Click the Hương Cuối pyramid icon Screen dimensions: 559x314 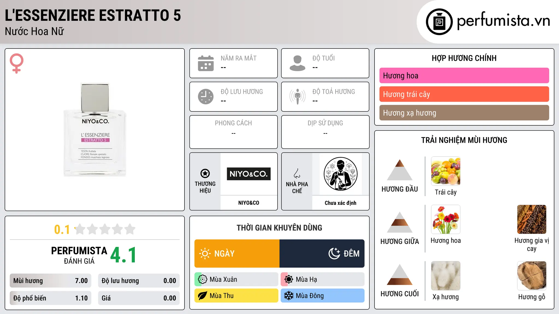pyautogui.click(x=400, y=274)
